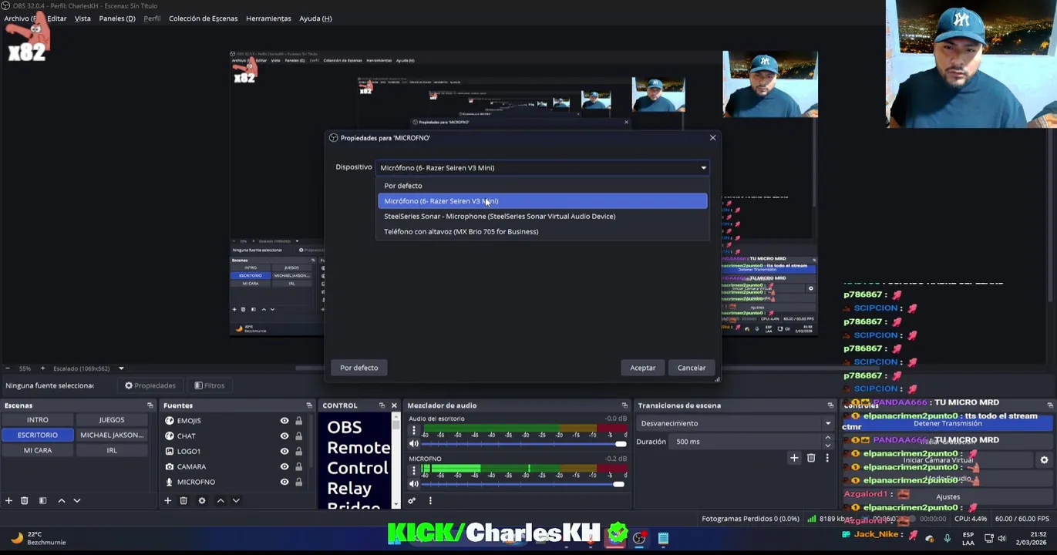Screen dimensions: 1057x555
Task: Move source up in Fuentes toolbar
Action: 220,500
